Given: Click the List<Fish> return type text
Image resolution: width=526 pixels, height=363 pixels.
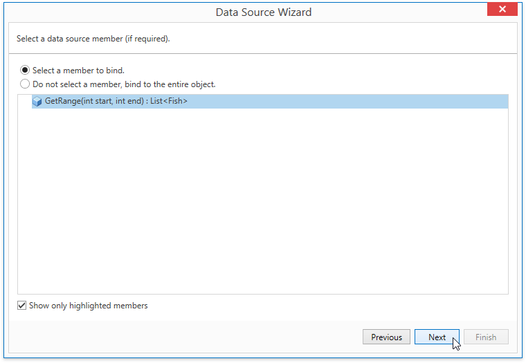Looking at the screenshot, I should [169, 101].
